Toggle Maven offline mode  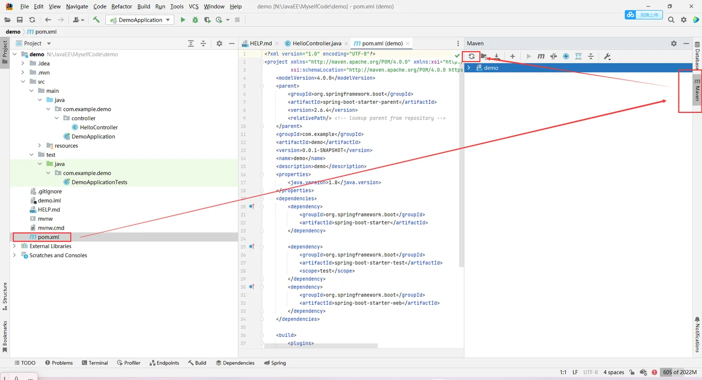[554, 56]
